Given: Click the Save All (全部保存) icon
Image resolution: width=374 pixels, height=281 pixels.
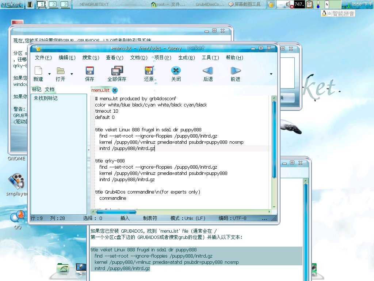Looking at the screenshot, I should tap(117, 71).
